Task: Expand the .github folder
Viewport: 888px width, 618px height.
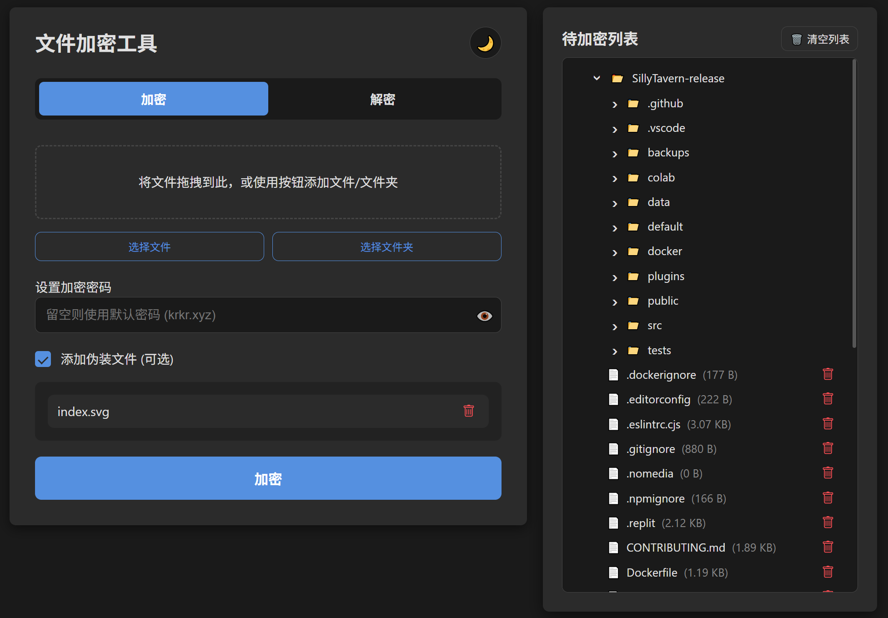Action: (x=614, y=104)
